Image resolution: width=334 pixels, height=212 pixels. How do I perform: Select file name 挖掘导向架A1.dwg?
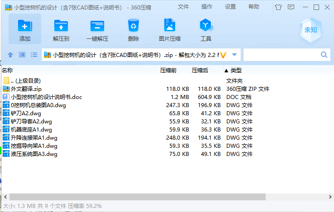(34, 146)
